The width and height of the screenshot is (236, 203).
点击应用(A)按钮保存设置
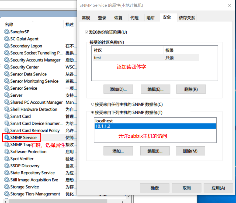pos(218,188)
